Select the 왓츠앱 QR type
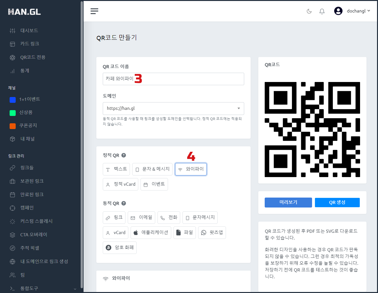This screenshot has width=378, height=293. 212,233
